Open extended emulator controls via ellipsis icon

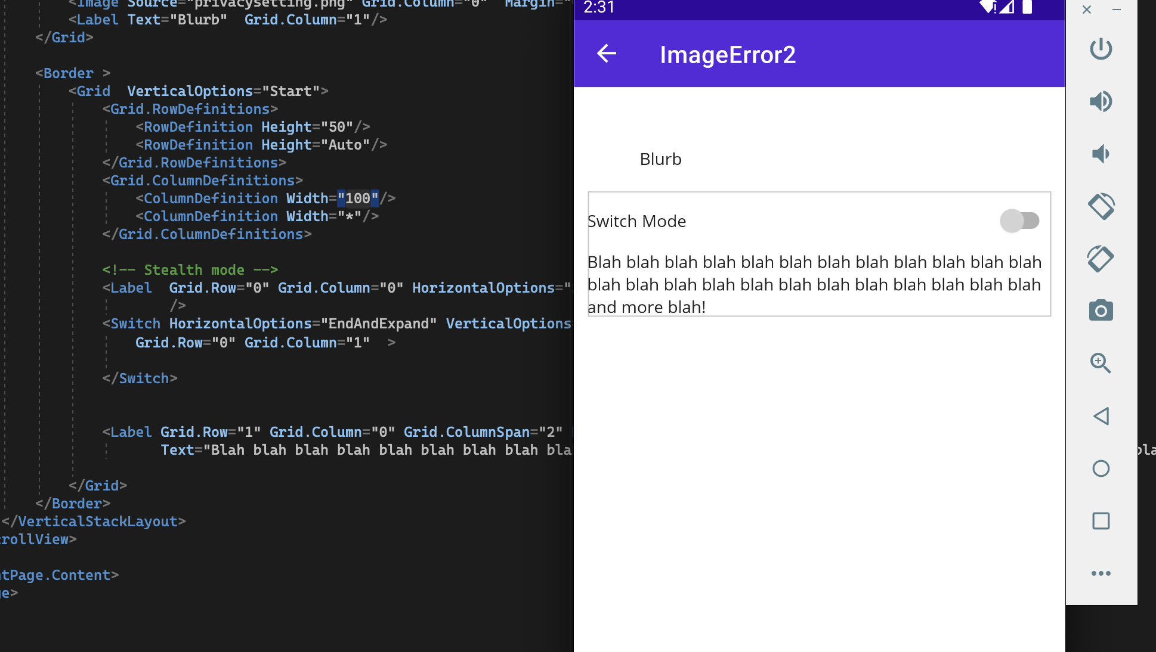click(x=1101, y=573)
